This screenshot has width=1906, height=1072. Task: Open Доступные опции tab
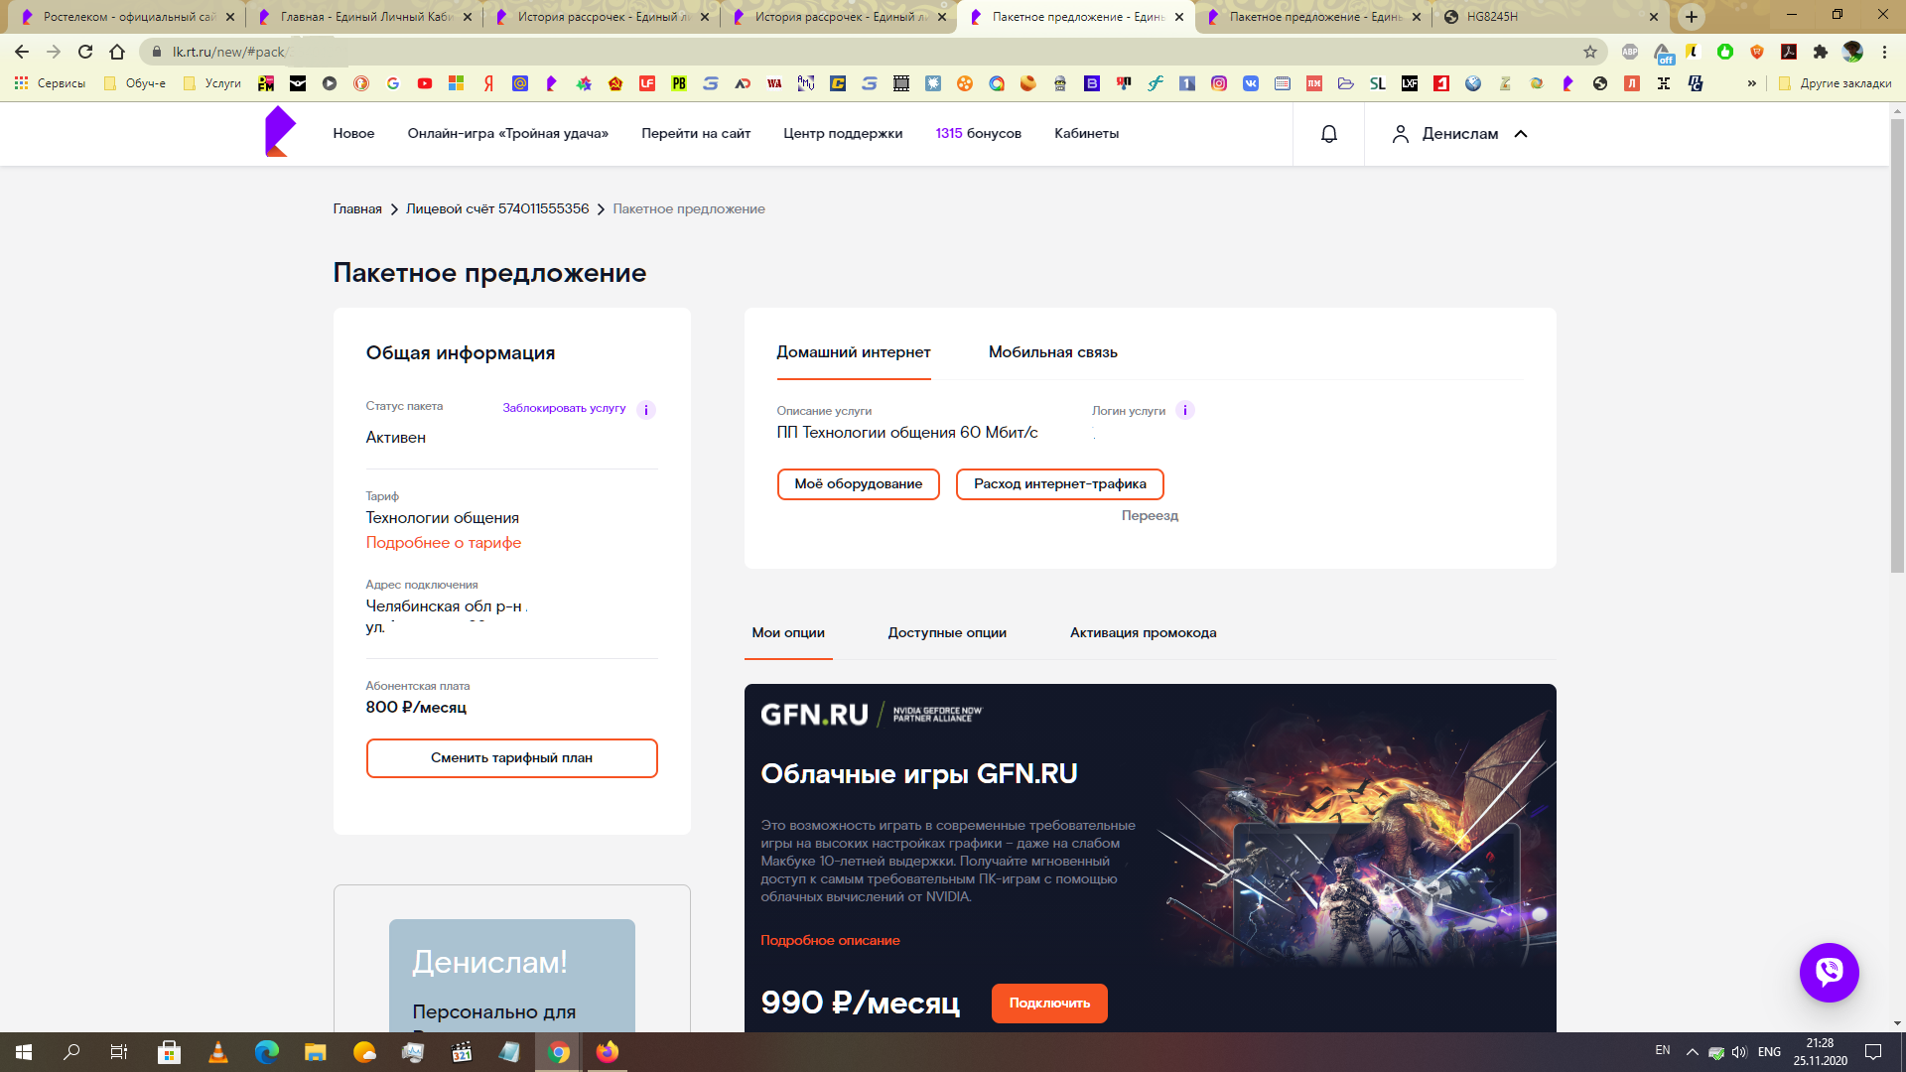tap(946, 632)
